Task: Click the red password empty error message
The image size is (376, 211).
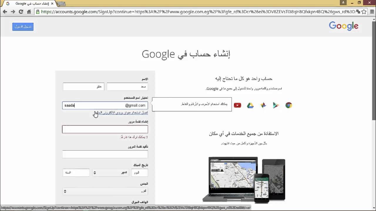Action: coord(134,137)
